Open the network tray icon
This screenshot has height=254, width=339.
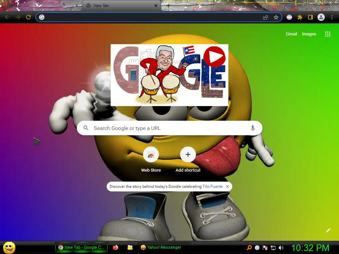click(273, 248)
